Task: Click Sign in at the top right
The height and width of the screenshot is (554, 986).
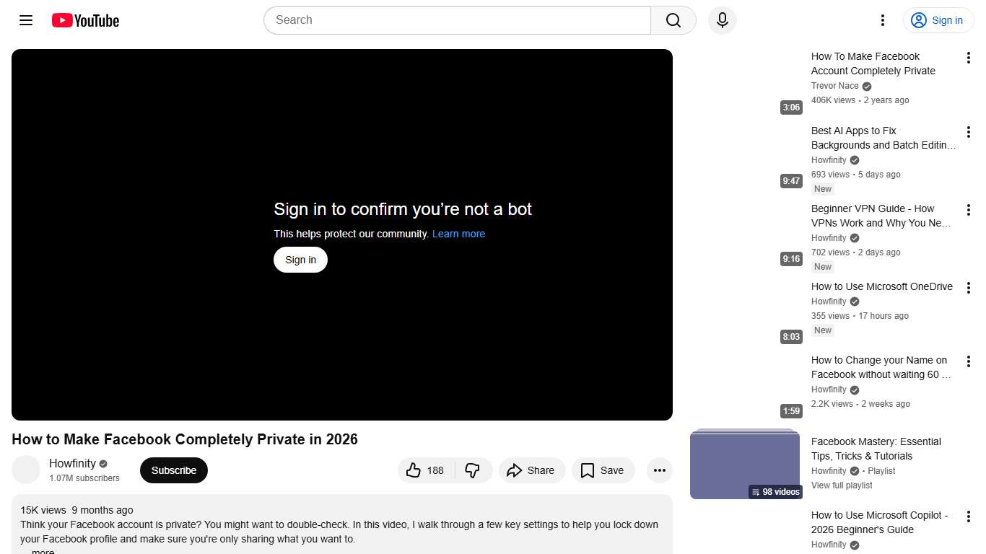Action: coord(938,20)
